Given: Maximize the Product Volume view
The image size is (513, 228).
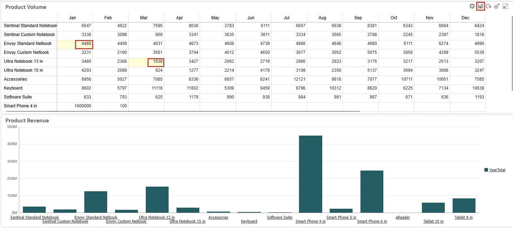Looking at the screenshot, I should pyautogui.click(x=505, y=6).
